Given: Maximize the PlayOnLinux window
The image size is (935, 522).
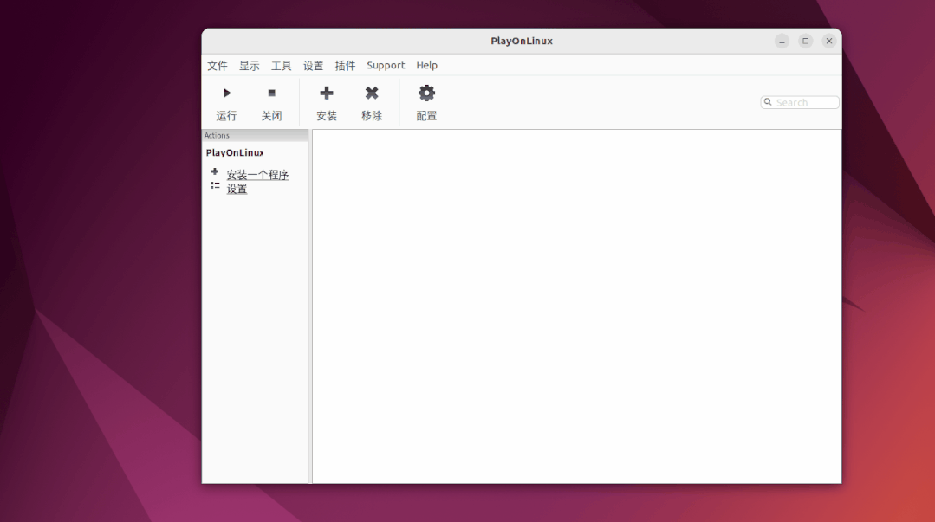Looking at the screenshot, I should pos(806,41).
